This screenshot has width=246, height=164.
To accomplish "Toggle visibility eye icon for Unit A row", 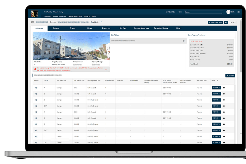I will pos(224,87).
